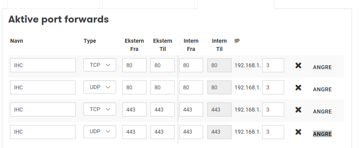359x148 pixels.
Task: Delete the TCP port 80 forward rule
Action: coord(298,65)
